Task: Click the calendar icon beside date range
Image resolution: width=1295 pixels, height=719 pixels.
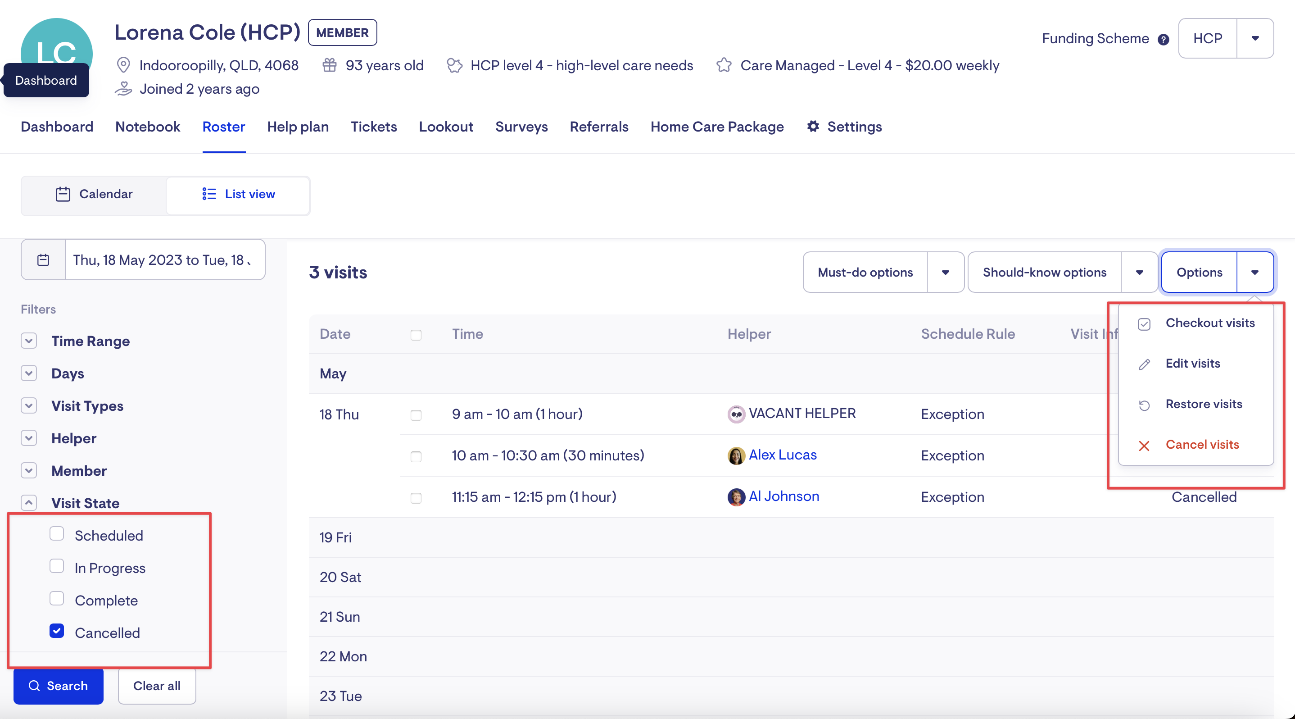Action: 43,259
